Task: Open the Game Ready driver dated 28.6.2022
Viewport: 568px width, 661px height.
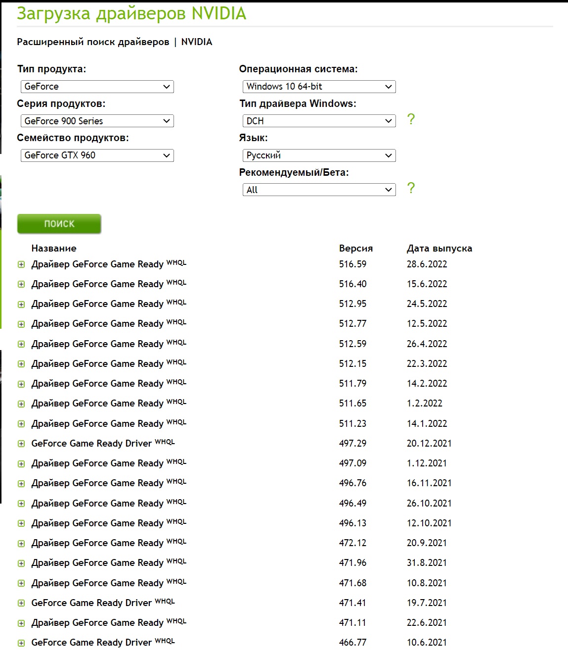Action: pyautogui.click(x=109, y=264)
